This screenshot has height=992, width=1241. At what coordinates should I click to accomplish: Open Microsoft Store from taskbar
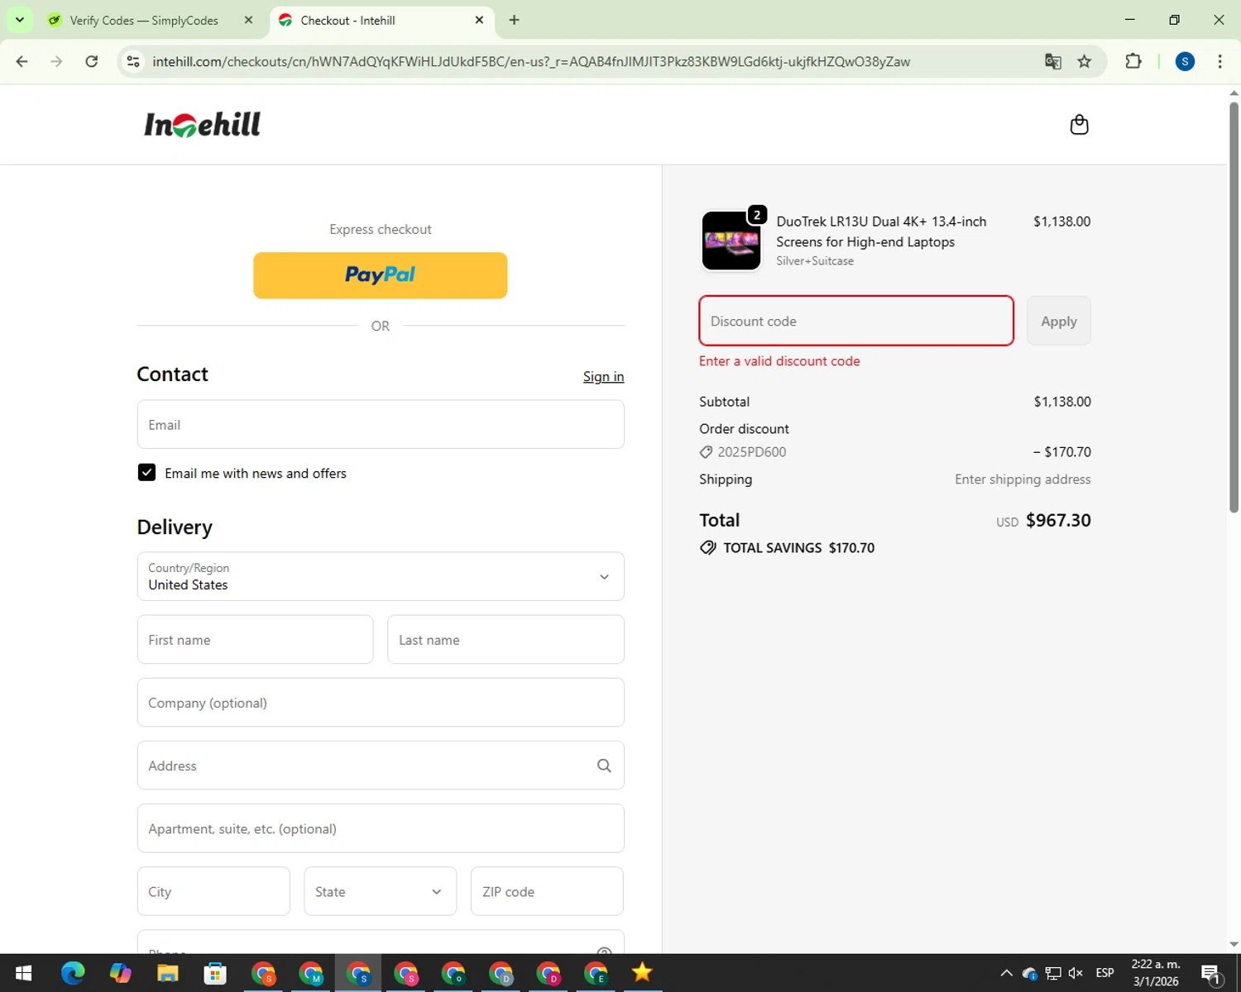click(x=215, y=973)
